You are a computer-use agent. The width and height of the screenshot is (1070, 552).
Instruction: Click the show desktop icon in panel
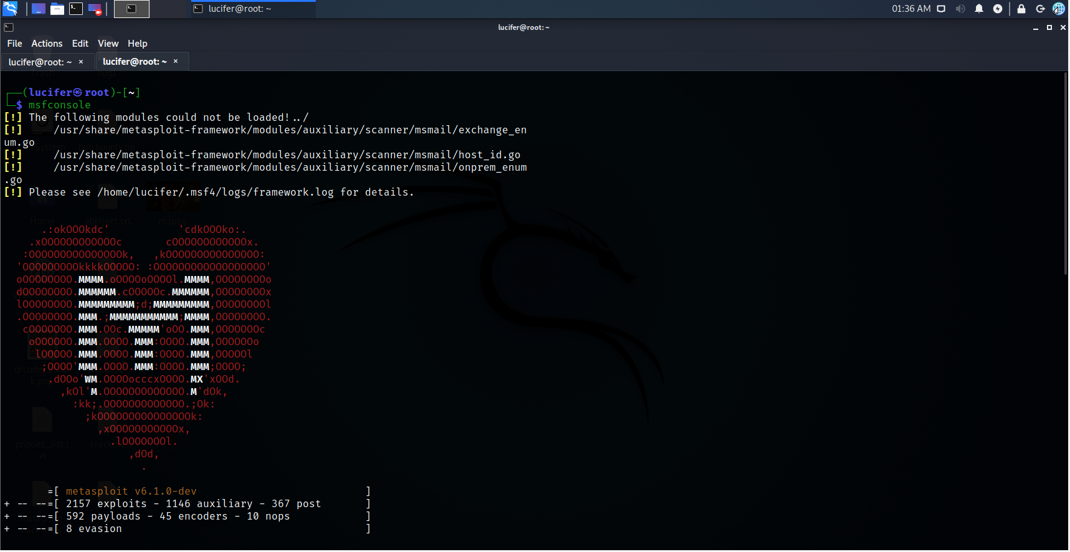[39, 9]
